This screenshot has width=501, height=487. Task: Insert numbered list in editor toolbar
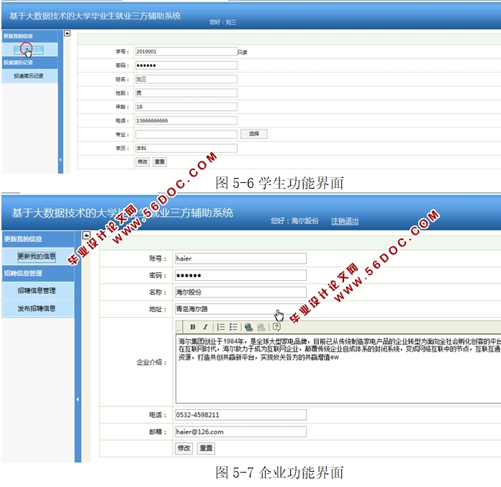[221, 327]
